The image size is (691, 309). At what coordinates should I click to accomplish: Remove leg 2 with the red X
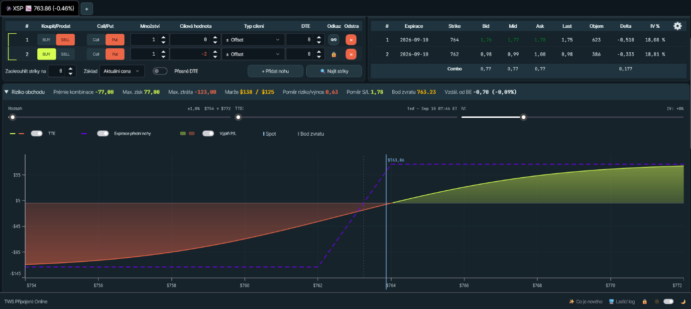pos(351,54)
